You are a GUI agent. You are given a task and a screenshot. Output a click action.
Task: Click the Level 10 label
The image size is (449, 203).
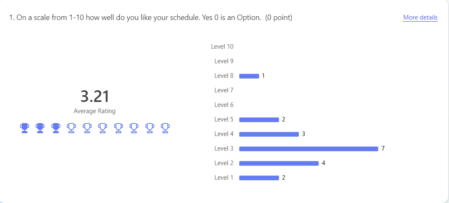click(222, 47)
